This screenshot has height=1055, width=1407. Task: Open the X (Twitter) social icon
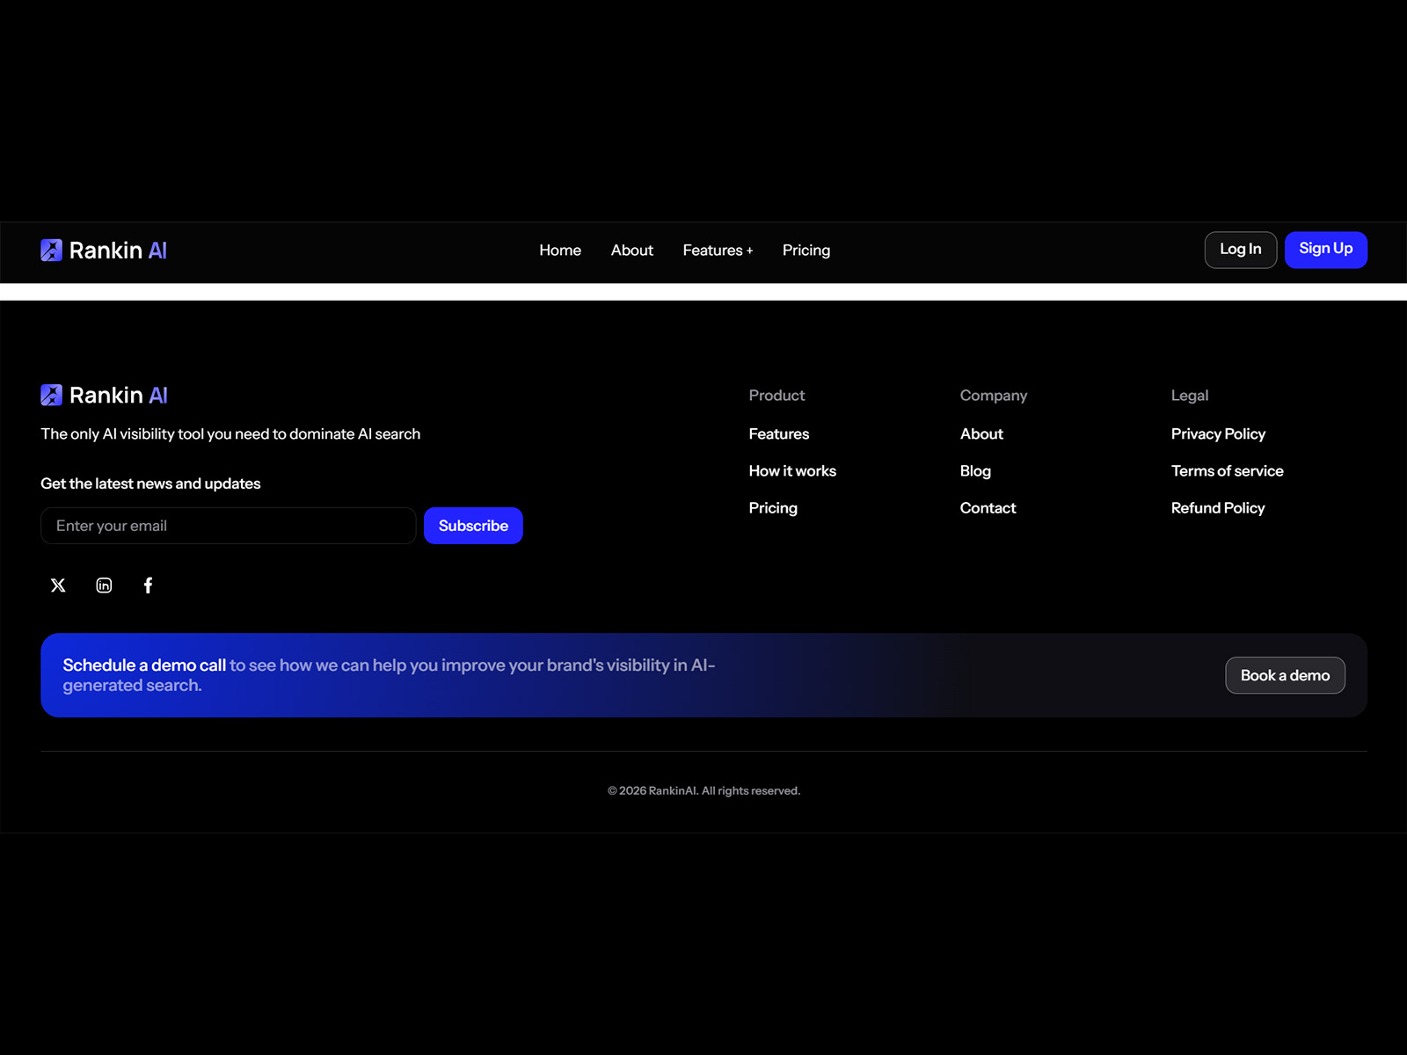58,586
